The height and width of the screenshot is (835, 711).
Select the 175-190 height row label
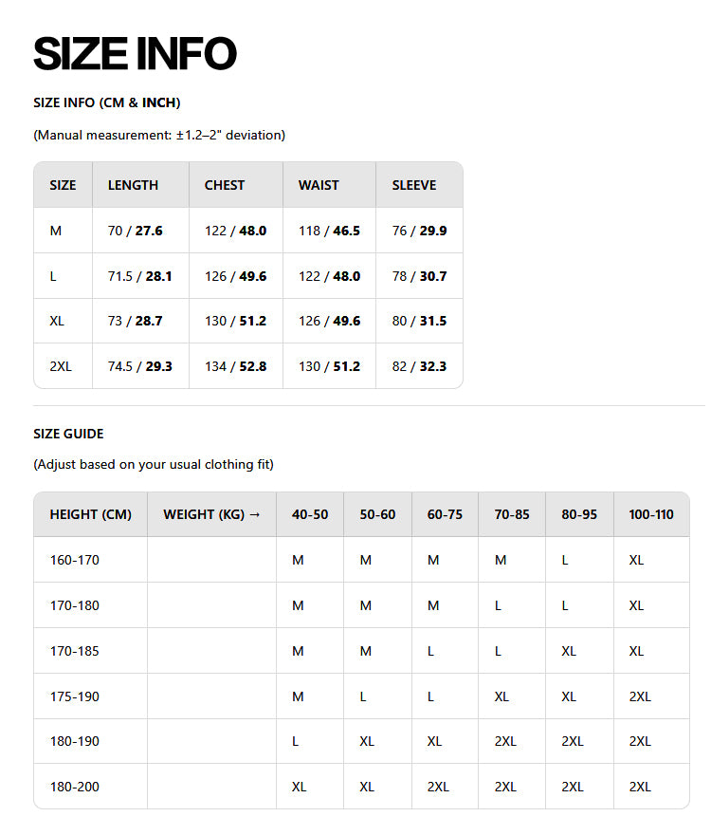(75, 696)
